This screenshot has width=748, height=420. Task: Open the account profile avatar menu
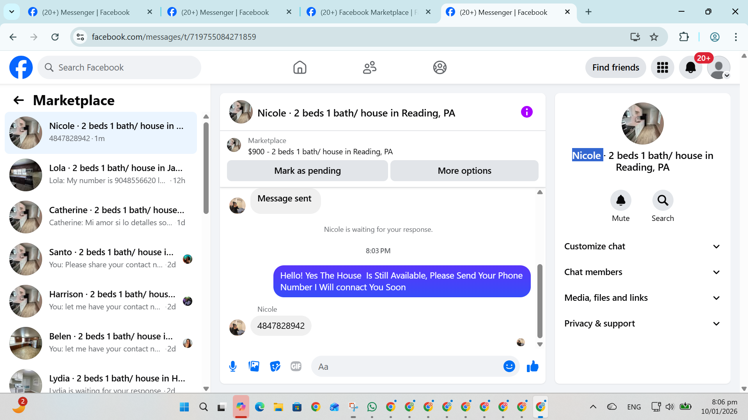coord(718,67)
